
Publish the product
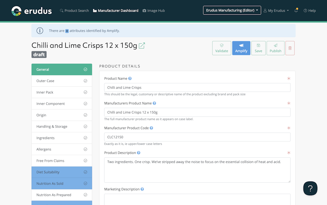[276, 48]
